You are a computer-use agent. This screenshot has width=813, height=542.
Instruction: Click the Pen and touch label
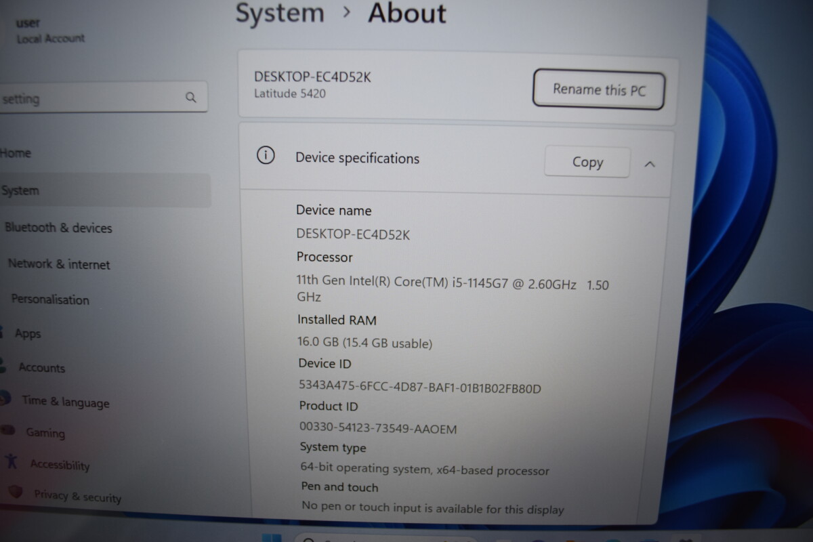tap(339, 486)
